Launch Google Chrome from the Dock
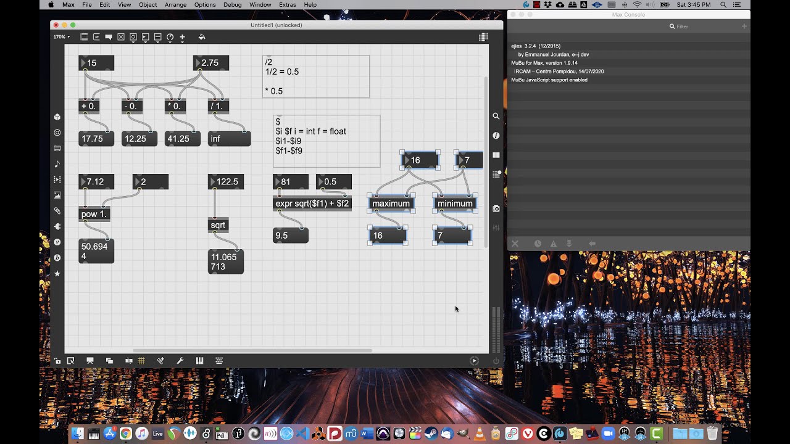This screenshot has width=790, height=444. [125, 434]
